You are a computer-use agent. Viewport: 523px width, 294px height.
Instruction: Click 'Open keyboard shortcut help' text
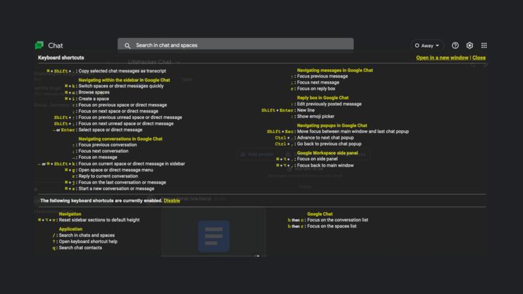[88, 242]
